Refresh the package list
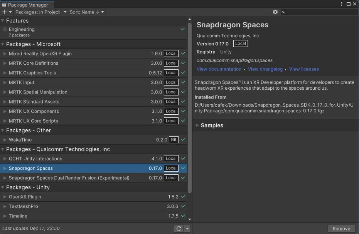Viewport: 359px width, 234px height. [x=179, y=229]
